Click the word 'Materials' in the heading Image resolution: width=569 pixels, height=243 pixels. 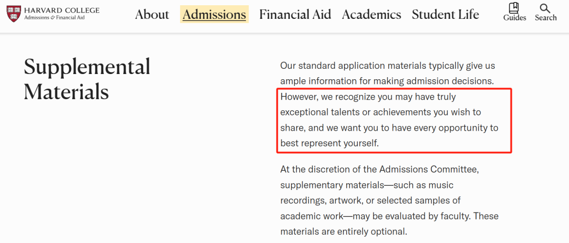(x=66, y=91)
